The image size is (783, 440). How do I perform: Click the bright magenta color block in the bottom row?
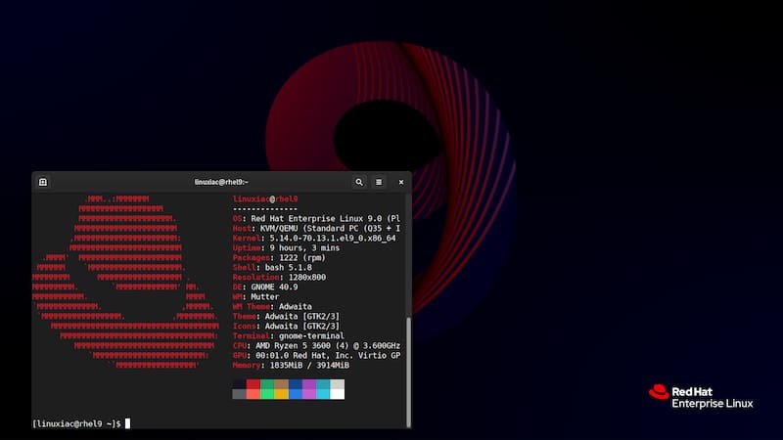pyautogui.click(x=309, y=394)
